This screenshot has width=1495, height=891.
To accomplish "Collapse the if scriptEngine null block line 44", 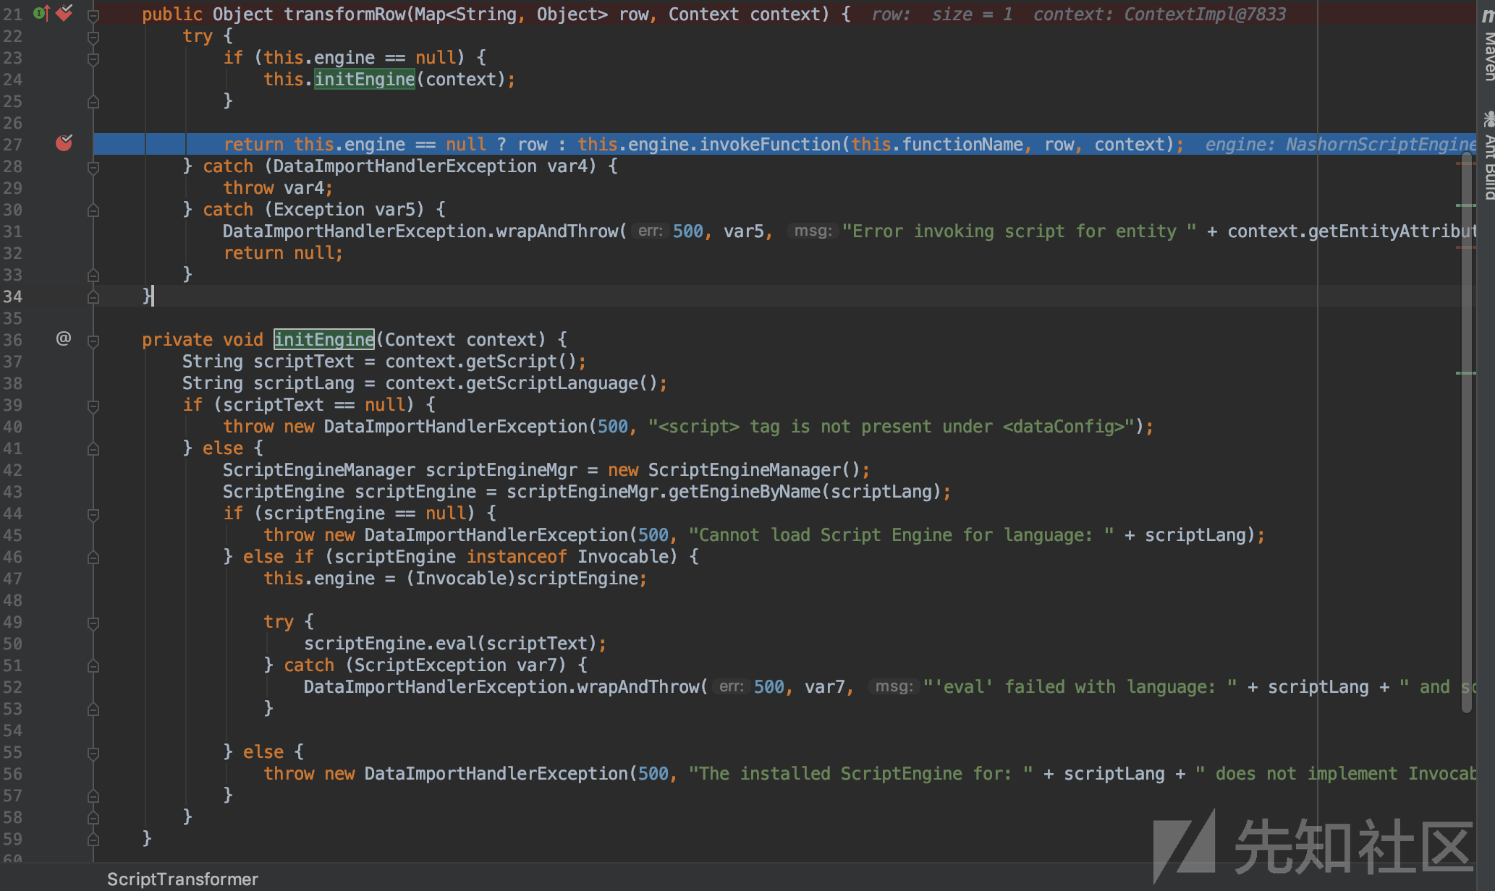I will [x=93, y=513].
